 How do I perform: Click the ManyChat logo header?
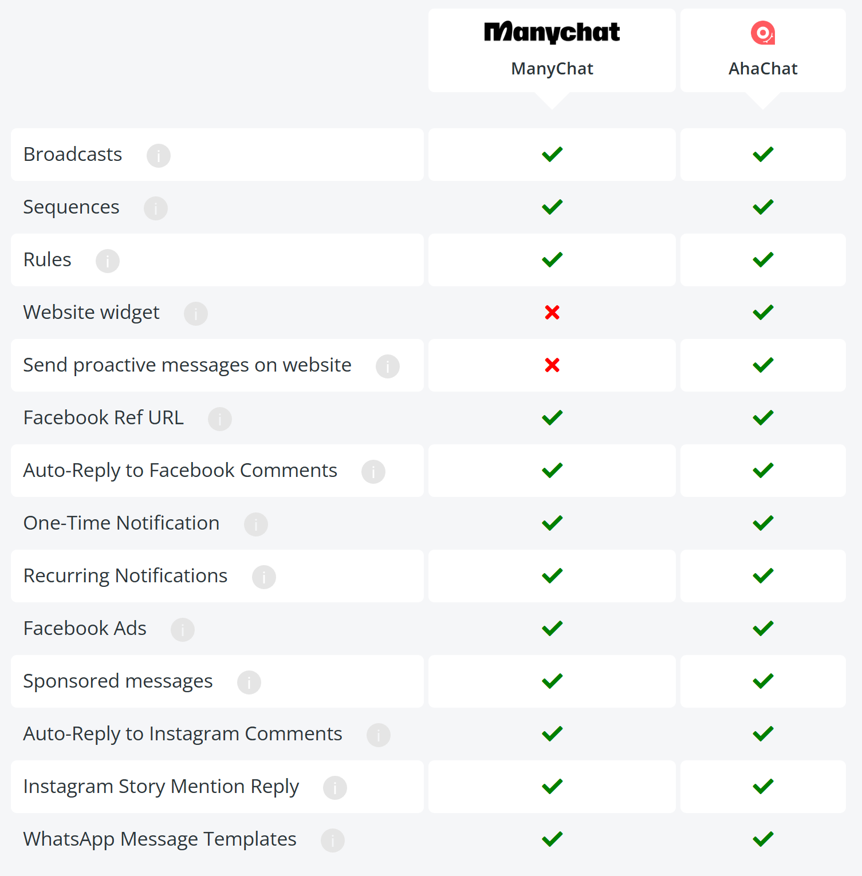[552, 32]
